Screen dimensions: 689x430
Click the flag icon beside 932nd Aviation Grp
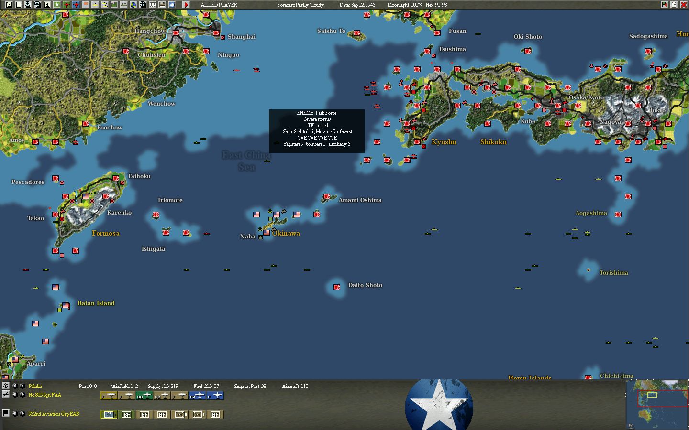tap(6, 413)
